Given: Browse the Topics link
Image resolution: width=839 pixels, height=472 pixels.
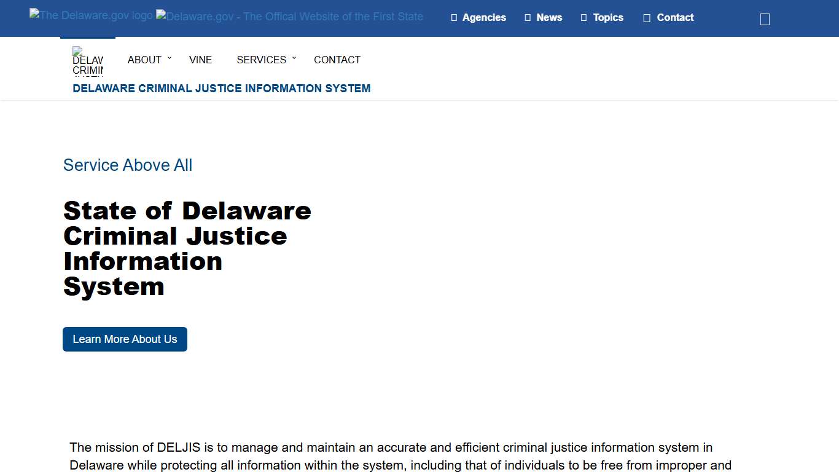Looking at the screenshot, I should pyautogui.click(x=607, y=18).
